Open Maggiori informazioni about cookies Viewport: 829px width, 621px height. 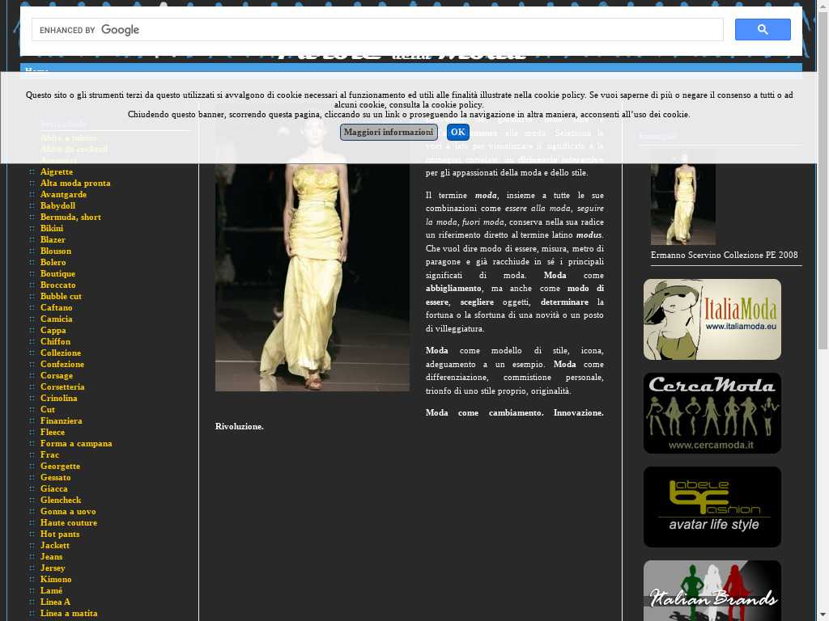tap(389, 132)
